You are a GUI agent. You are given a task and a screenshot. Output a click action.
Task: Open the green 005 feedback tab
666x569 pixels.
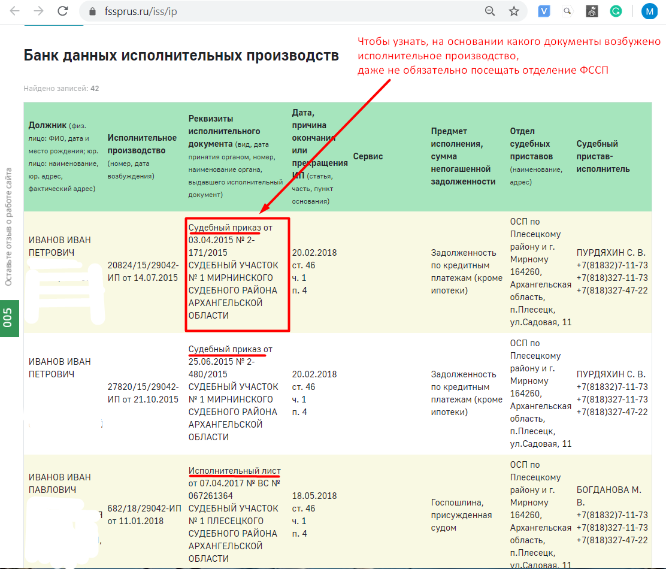pyautogui.click(x=10, y=319)
